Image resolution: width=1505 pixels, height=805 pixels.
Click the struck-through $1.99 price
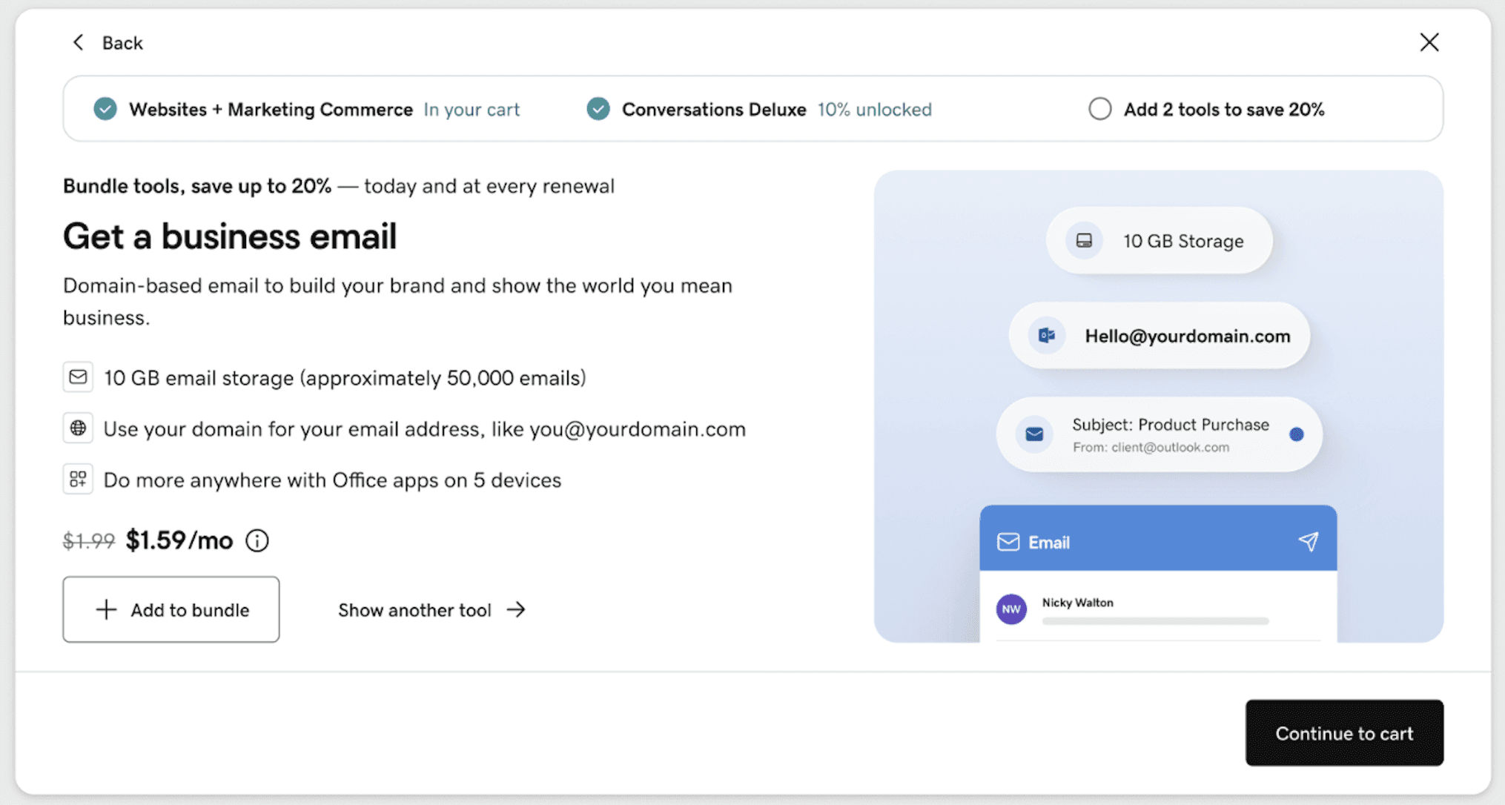[x=89, y=541]
